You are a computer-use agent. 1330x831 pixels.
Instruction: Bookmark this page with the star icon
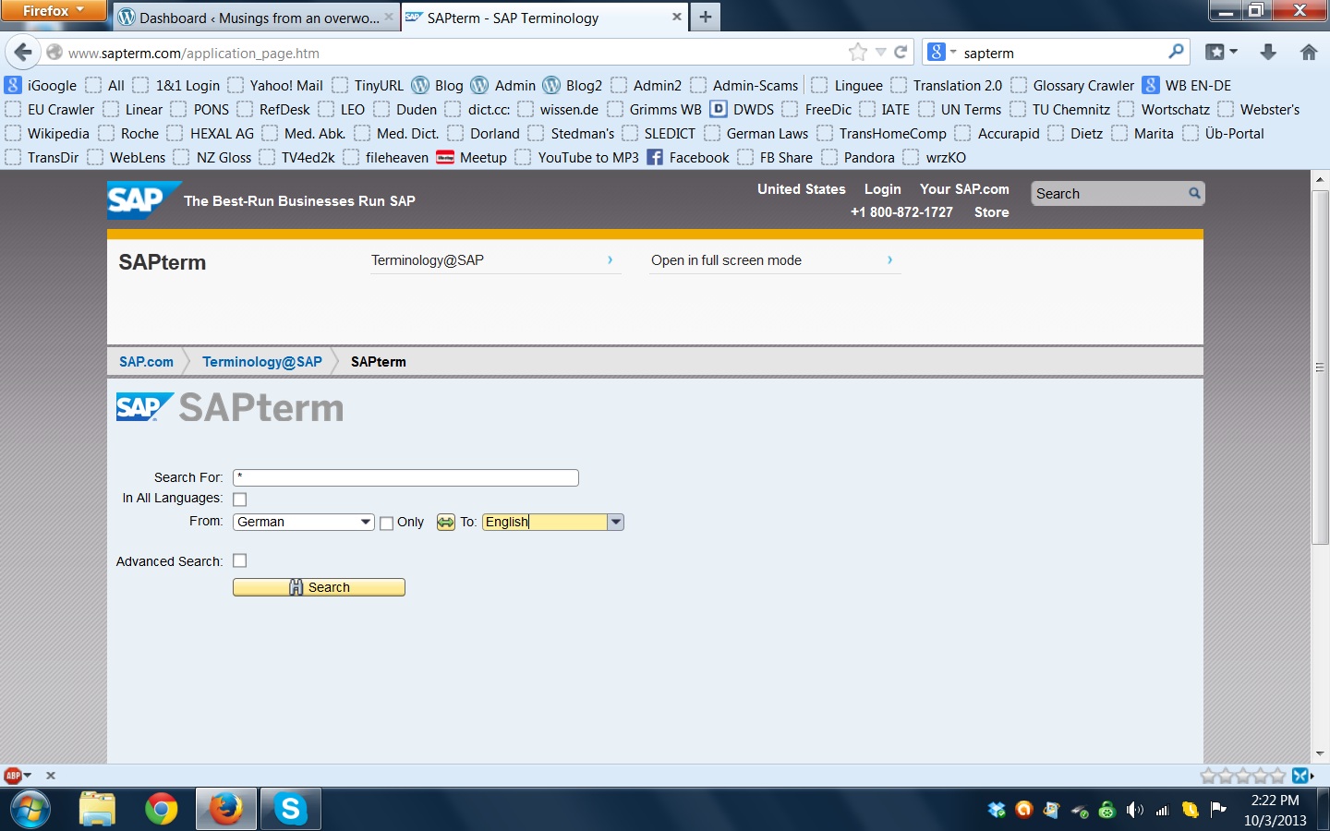click(857, 53)
